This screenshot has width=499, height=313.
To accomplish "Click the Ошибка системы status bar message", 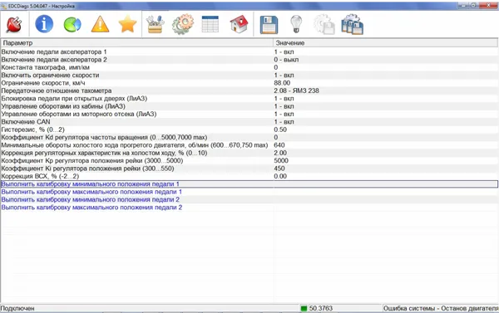I will (x=441, y=308).
